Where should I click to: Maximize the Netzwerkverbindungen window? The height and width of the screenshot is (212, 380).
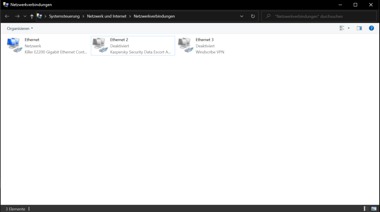coord(355,5)
